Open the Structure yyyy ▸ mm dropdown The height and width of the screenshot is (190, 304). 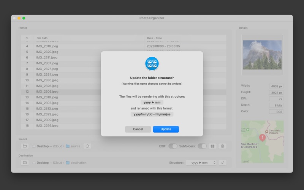tap(201, 163)
